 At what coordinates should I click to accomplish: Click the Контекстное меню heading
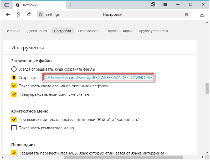(x=30, y=111)
